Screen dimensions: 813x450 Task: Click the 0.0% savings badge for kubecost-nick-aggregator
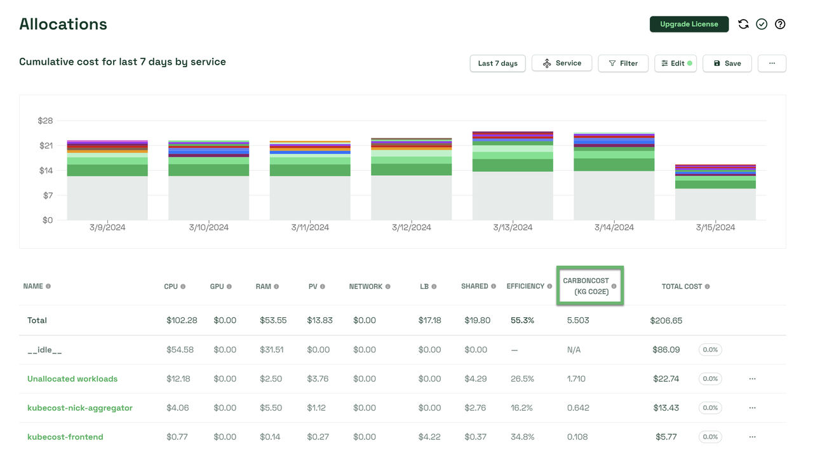click(x=710, y=407)
